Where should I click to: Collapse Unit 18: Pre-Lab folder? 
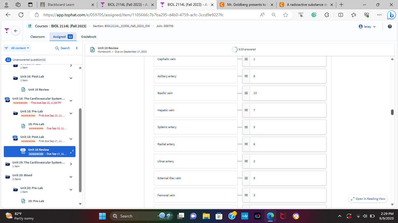pyautogui.click(x=71, y=113)
